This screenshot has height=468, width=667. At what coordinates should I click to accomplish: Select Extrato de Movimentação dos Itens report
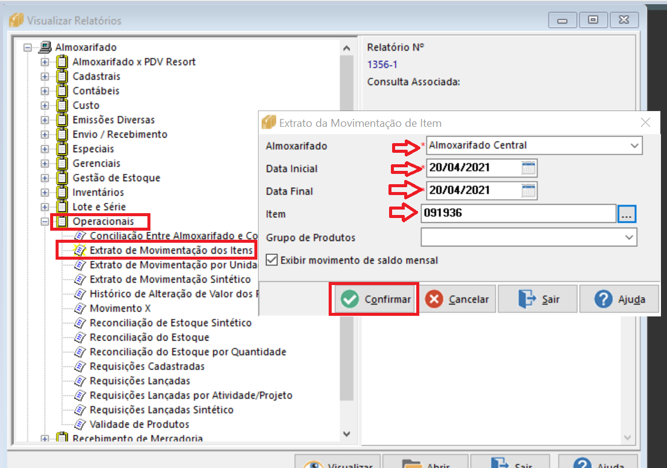pos(171,251)
